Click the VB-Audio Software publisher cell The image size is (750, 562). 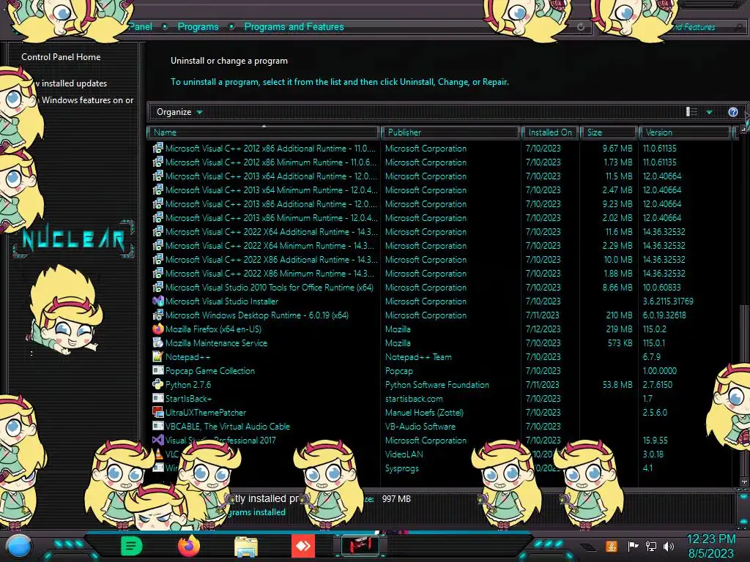420,427
